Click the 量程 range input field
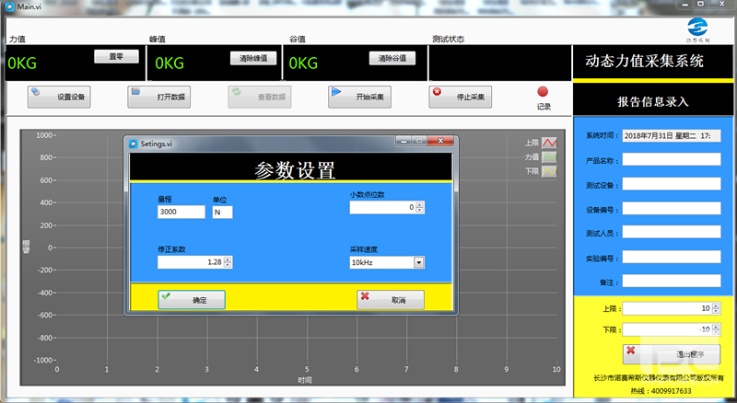Image resolution: width=737 pixels, height=403 pixels. (x=181, y=213)
